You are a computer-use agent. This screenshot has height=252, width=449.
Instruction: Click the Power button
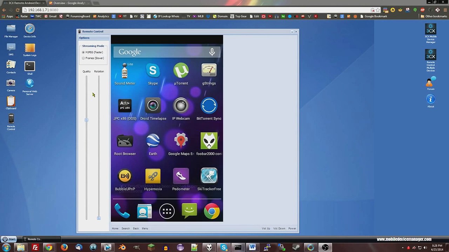click(x=292, y=229)
